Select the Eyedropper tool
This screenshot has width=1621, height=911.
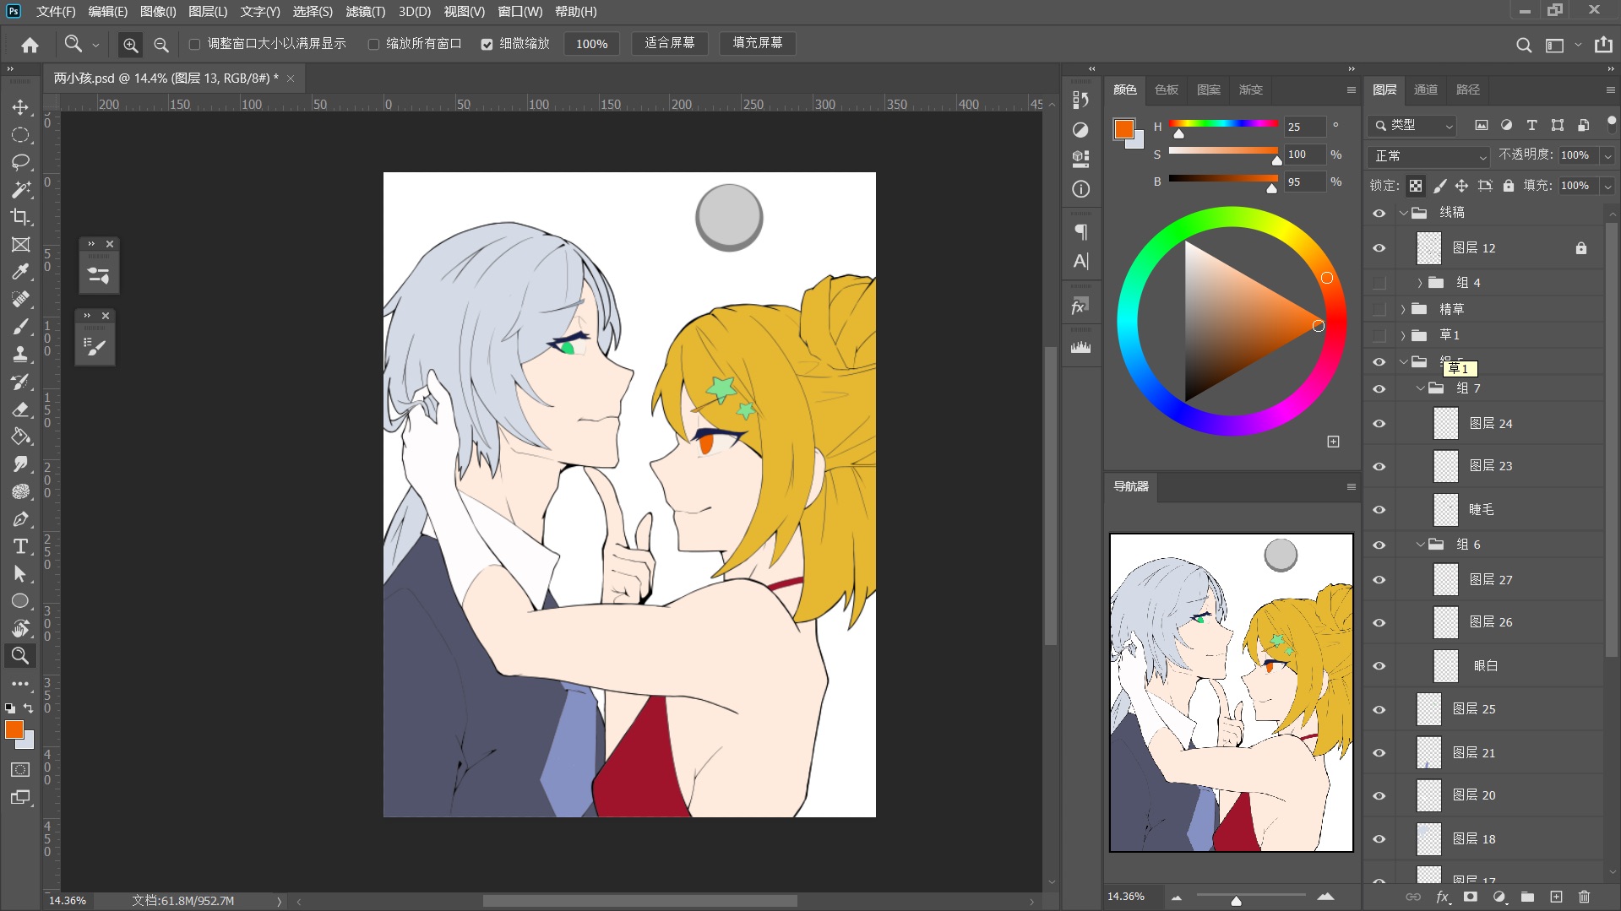click(20, 272)
